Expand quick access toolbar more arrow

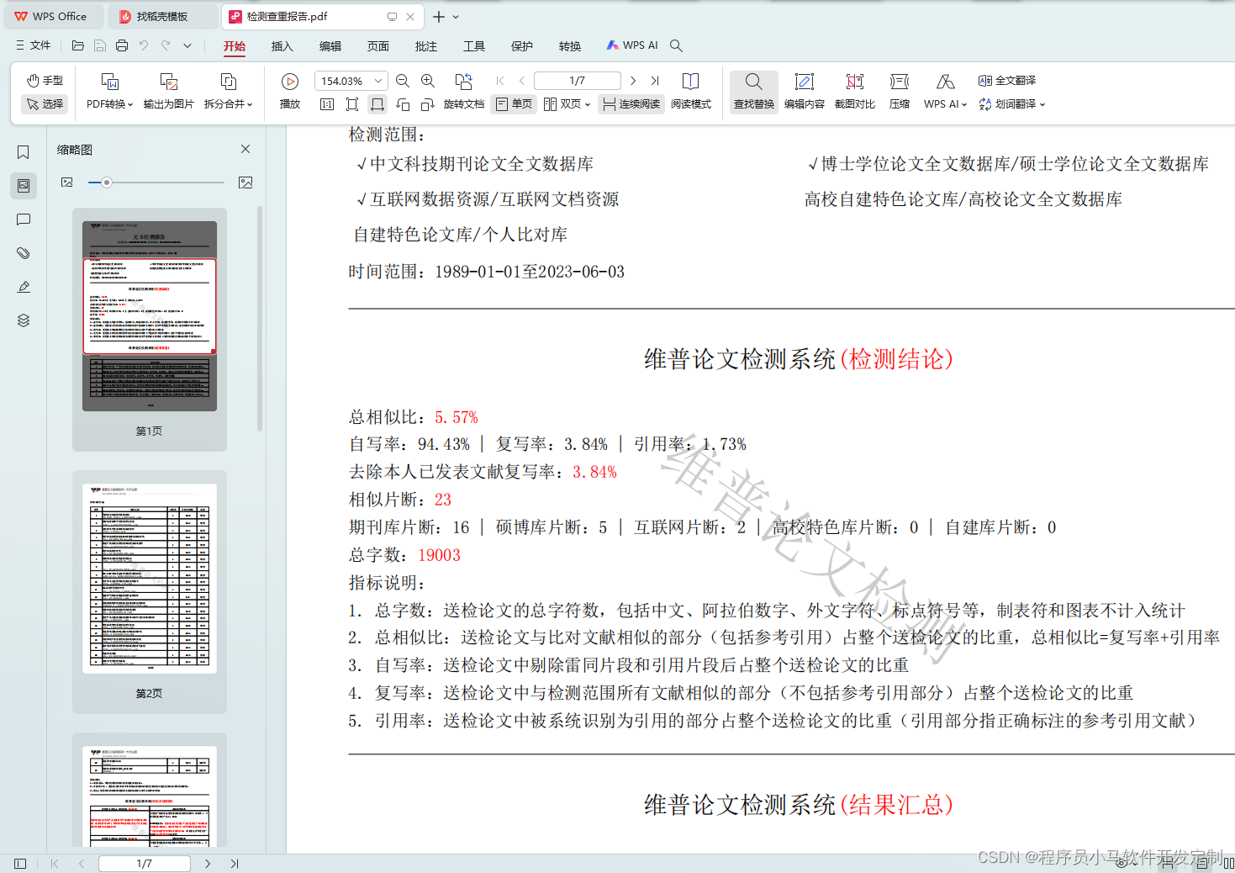[x=187, y=45]
